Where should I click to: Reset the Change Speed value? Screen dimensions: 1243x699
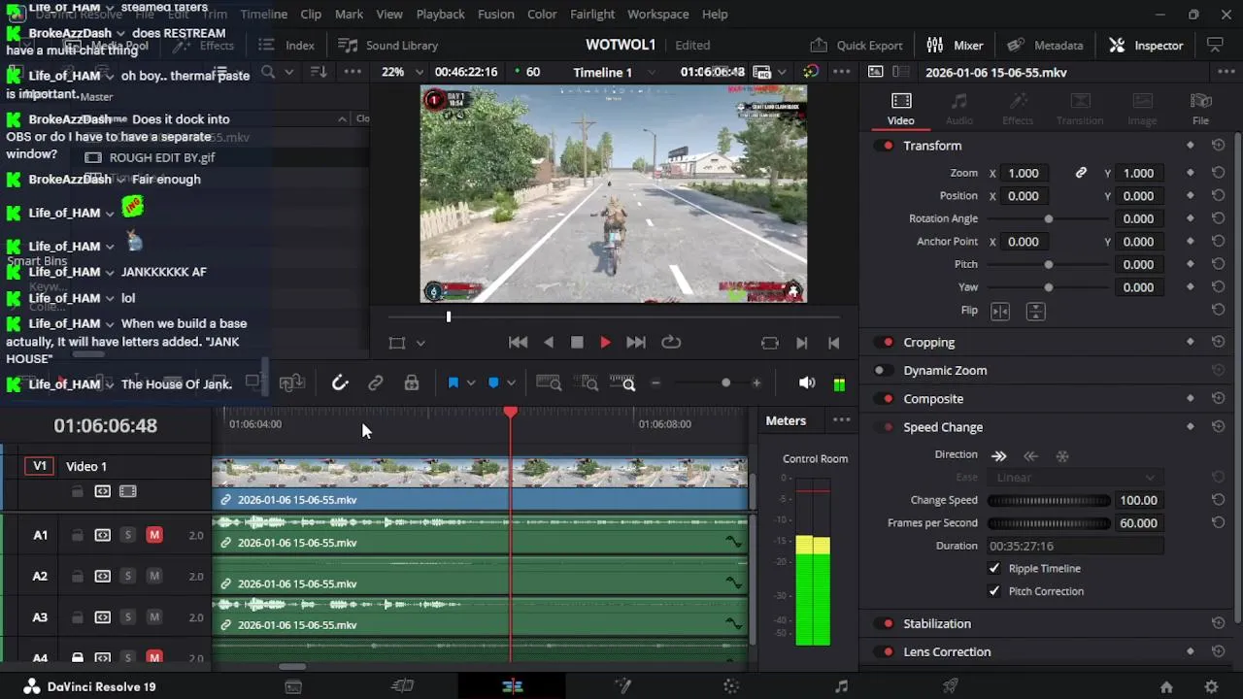coord(1218,500)
